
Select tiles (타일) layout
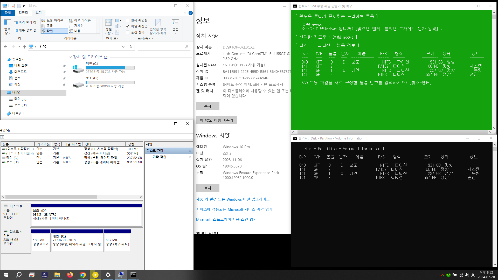(54, 31)
